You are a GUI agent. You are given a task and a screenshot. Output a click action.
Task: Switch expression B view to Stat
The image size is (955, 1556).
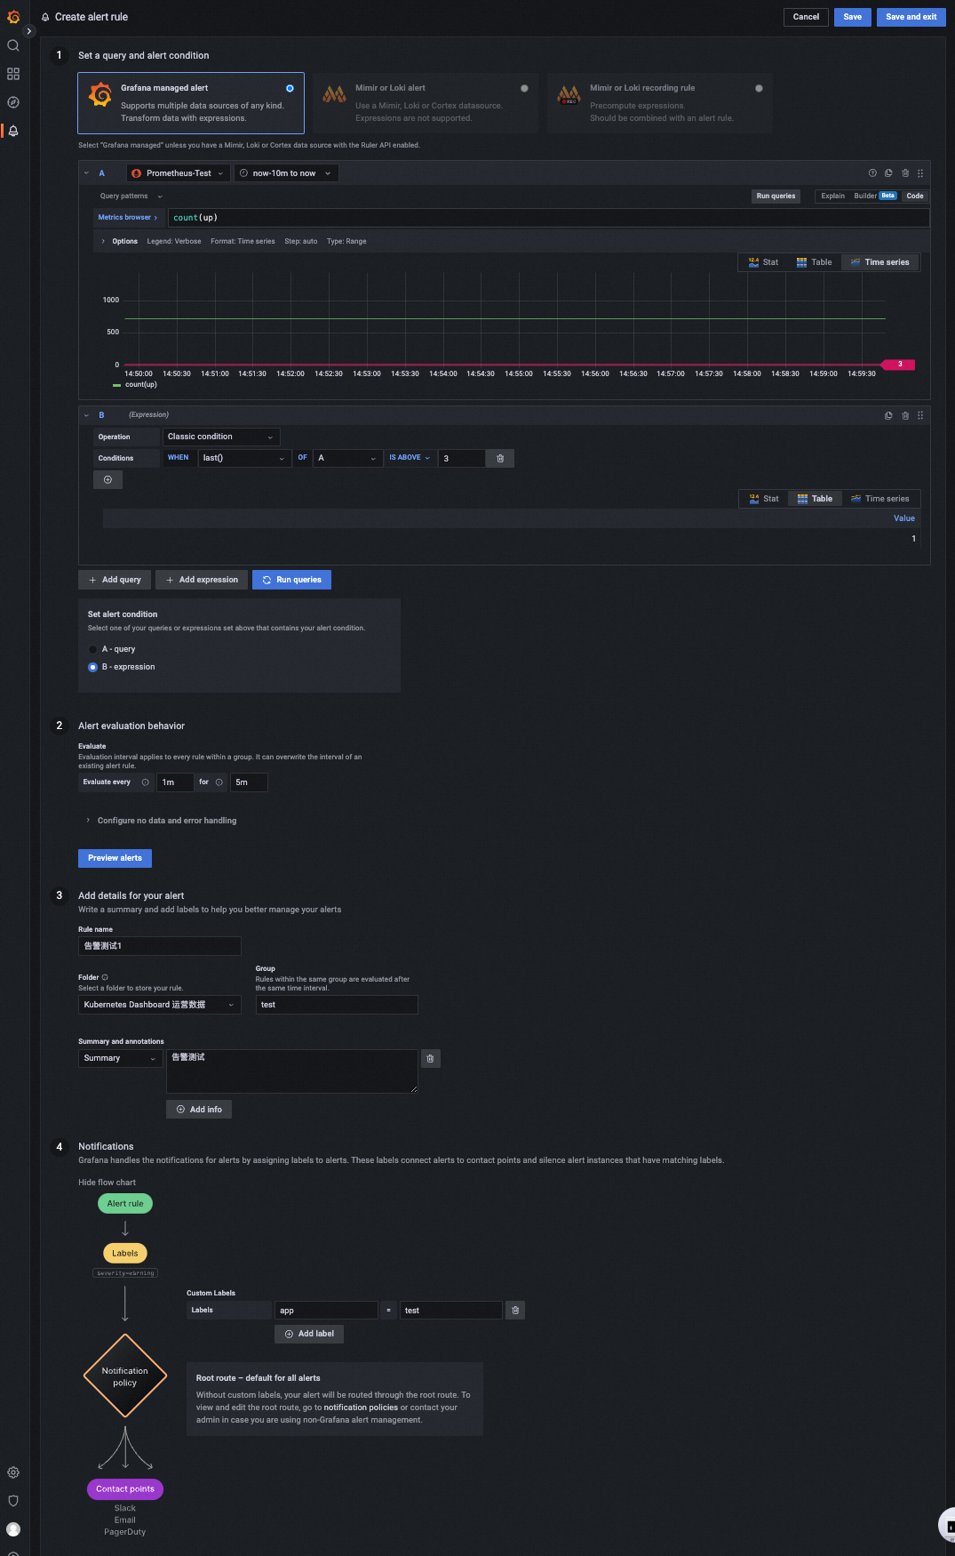(764, 500)
